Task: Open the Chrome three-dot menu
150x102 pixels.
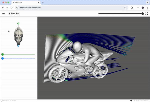Action: click(147, 8)
